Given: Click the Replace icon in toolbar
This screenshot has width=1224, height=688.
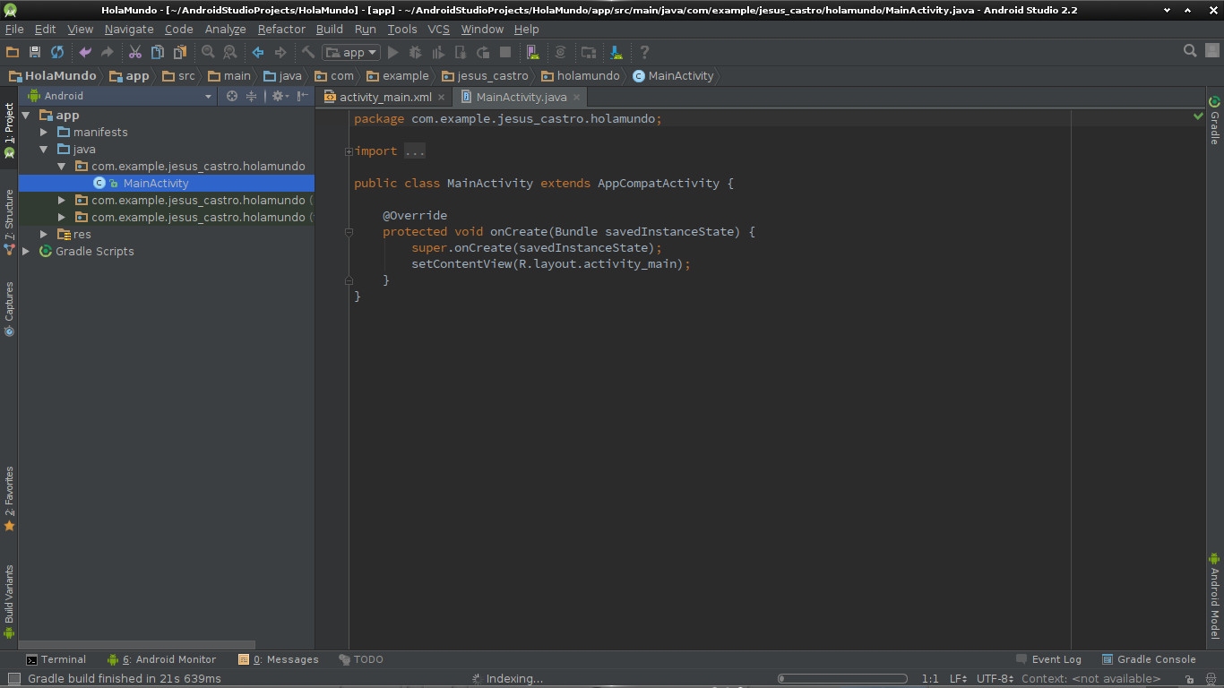Looking at the screenshot, I should point(230,53).
